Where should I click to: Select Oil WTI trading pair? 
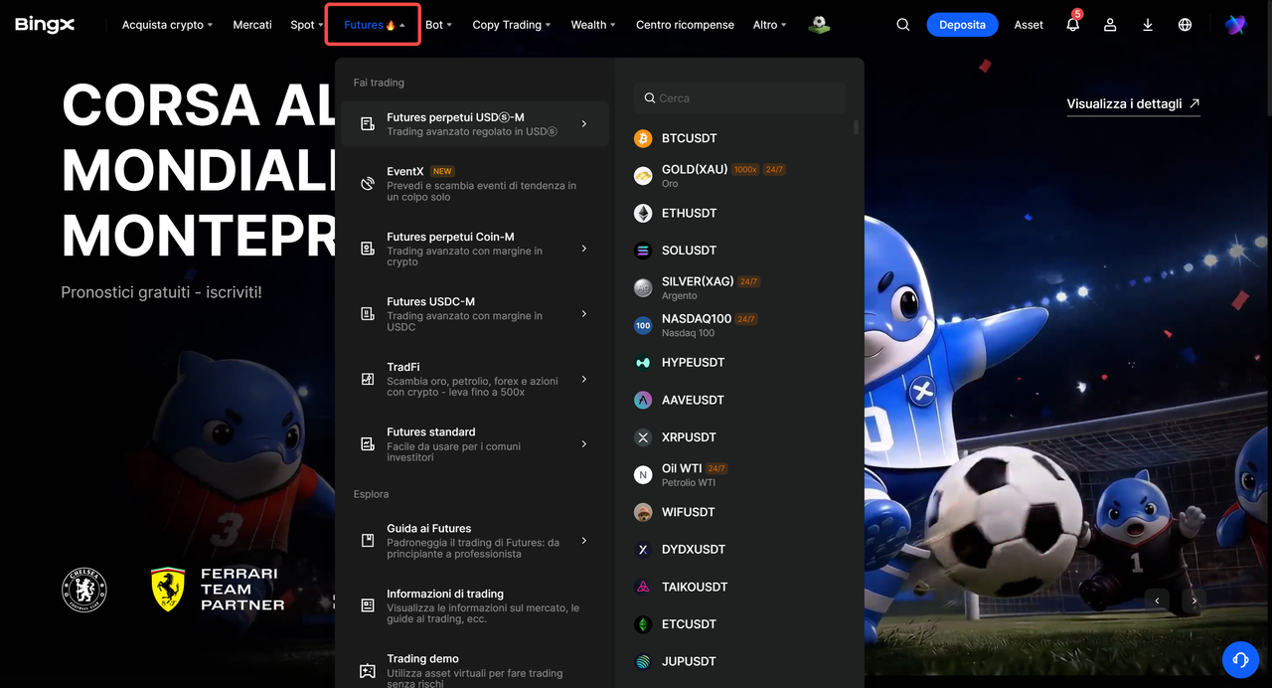(x=739, y=474)
